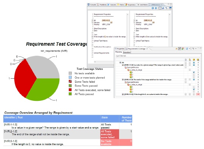Click the gold shield column header icon

194,59
